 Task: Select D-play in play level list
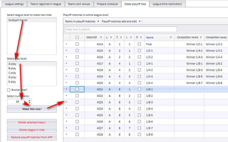click(x=32, y=77)
